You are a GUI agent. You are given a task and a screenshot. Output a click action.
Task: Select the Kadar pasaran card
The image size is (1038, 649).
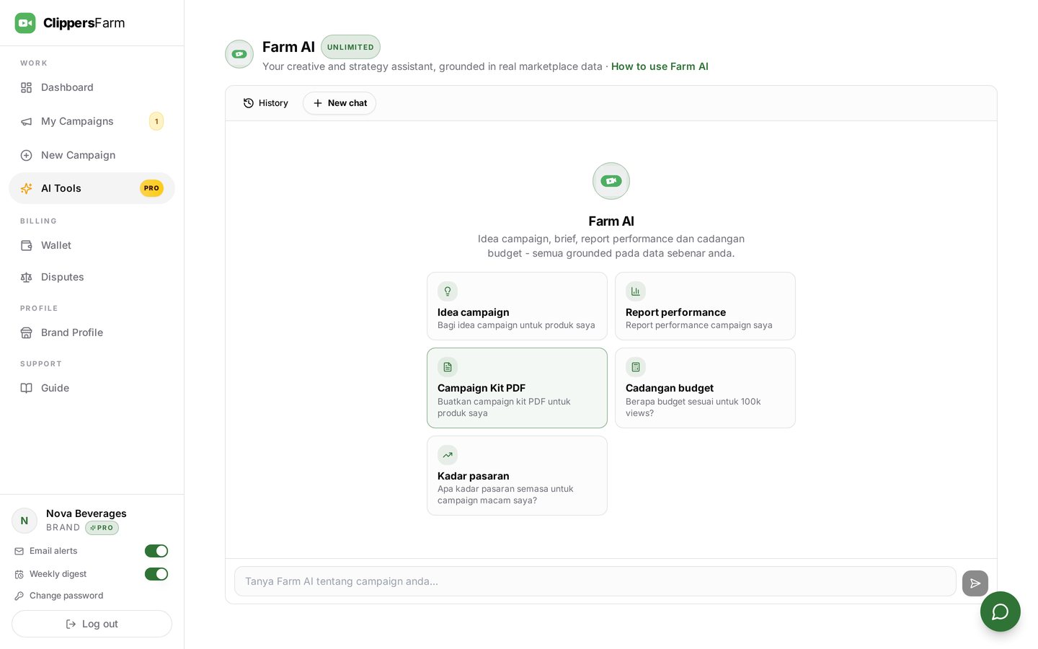tap(517, 475)
